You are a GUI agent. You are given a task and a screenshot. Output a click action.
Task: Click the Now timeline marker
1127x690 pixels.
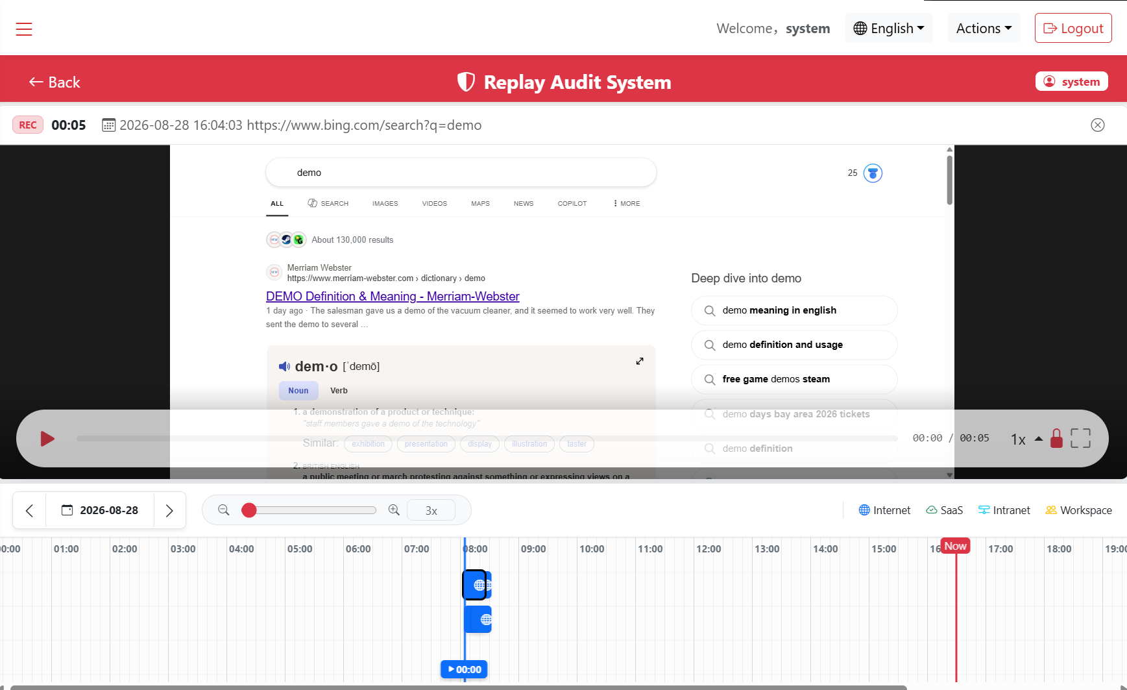coord(955,546)
